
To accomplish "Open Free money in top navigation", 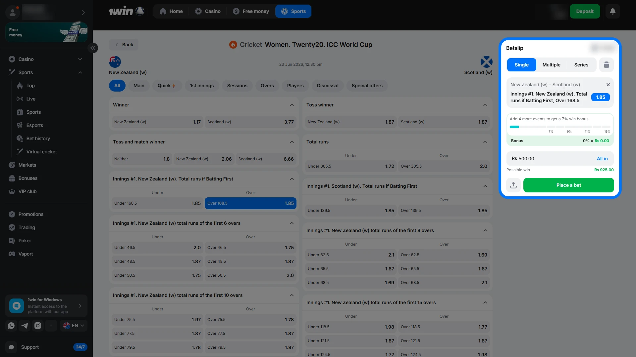I will tap(251, 11).
